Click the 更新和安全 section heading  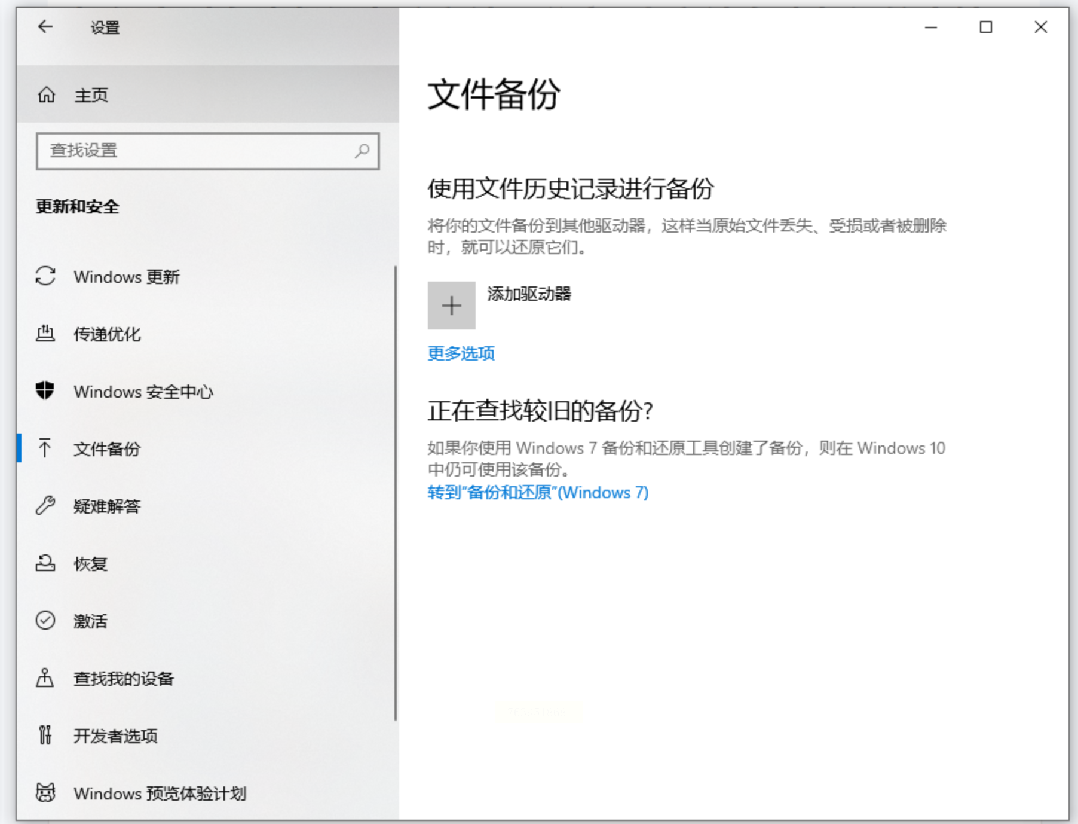pyautogui.click(x=78, y=207)
